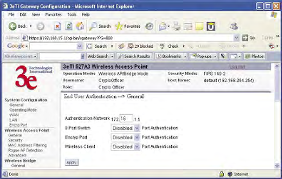Image resolution: width=282 pixels, height=179 pixels.
Task: Open the Home page icon
Action: (x=80, y=26)
